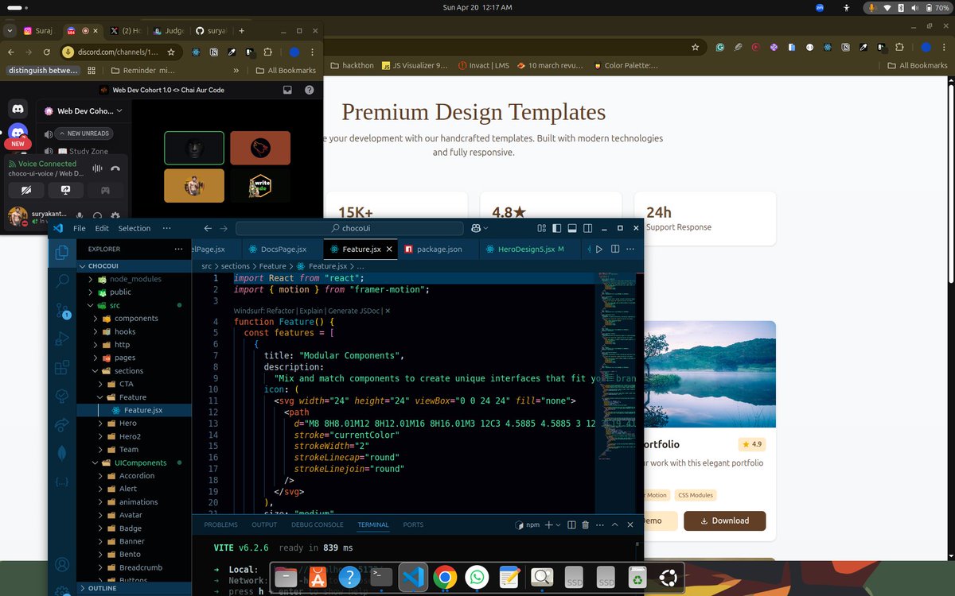Kill terminal with trash icon
Viewport: 955px width, 596px height.
coord(586,524)
